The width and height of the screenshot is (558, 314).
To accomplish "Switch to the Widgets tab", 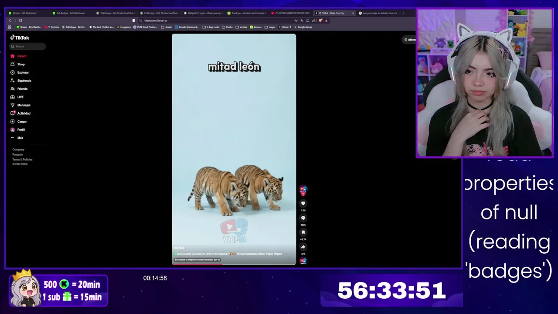I will tap(203, 13).
